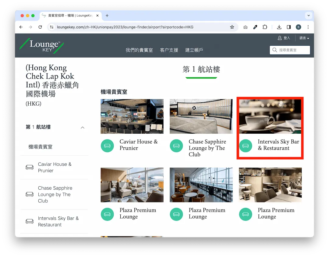Click sofa icon beside sidebar Intervals Sky Bar
Screen dimensions: 329x257
(x=30, y=221)
